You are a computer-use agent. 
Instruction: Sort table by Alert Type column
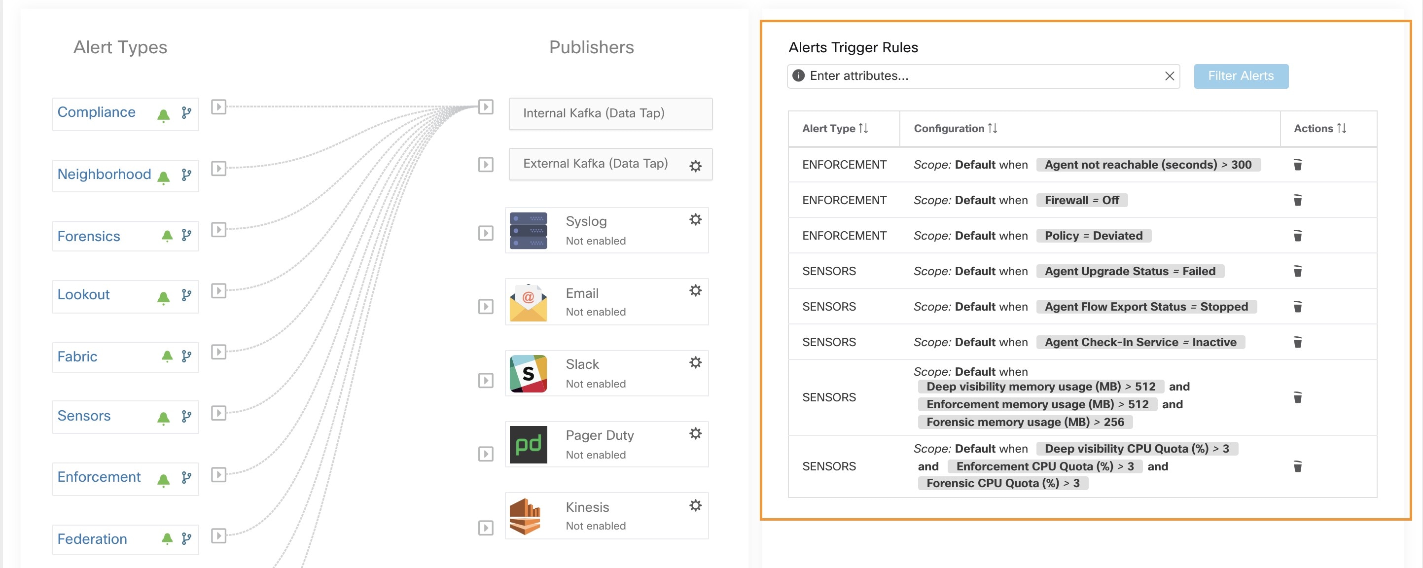pyautogui.click(x=835, y=128)
